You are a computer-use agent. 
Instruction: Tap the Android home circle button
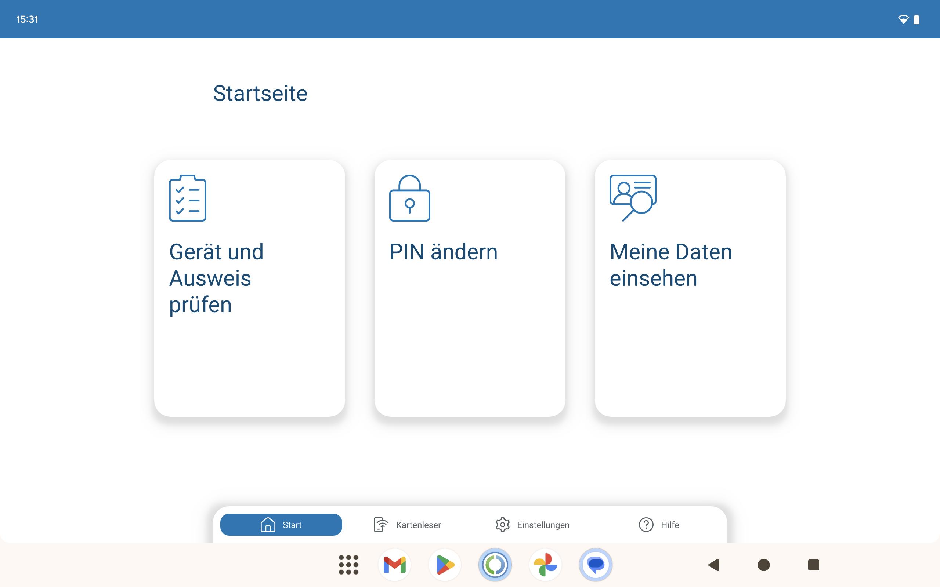click(764, 565)
